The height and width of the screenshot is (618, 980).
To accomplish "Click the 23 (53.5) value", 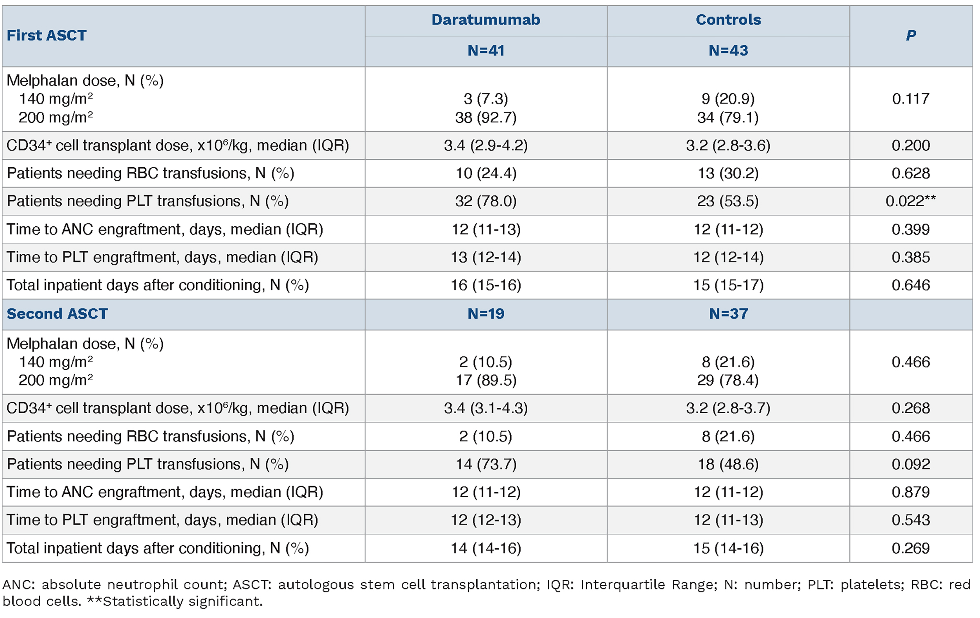I will coord(728,201).
